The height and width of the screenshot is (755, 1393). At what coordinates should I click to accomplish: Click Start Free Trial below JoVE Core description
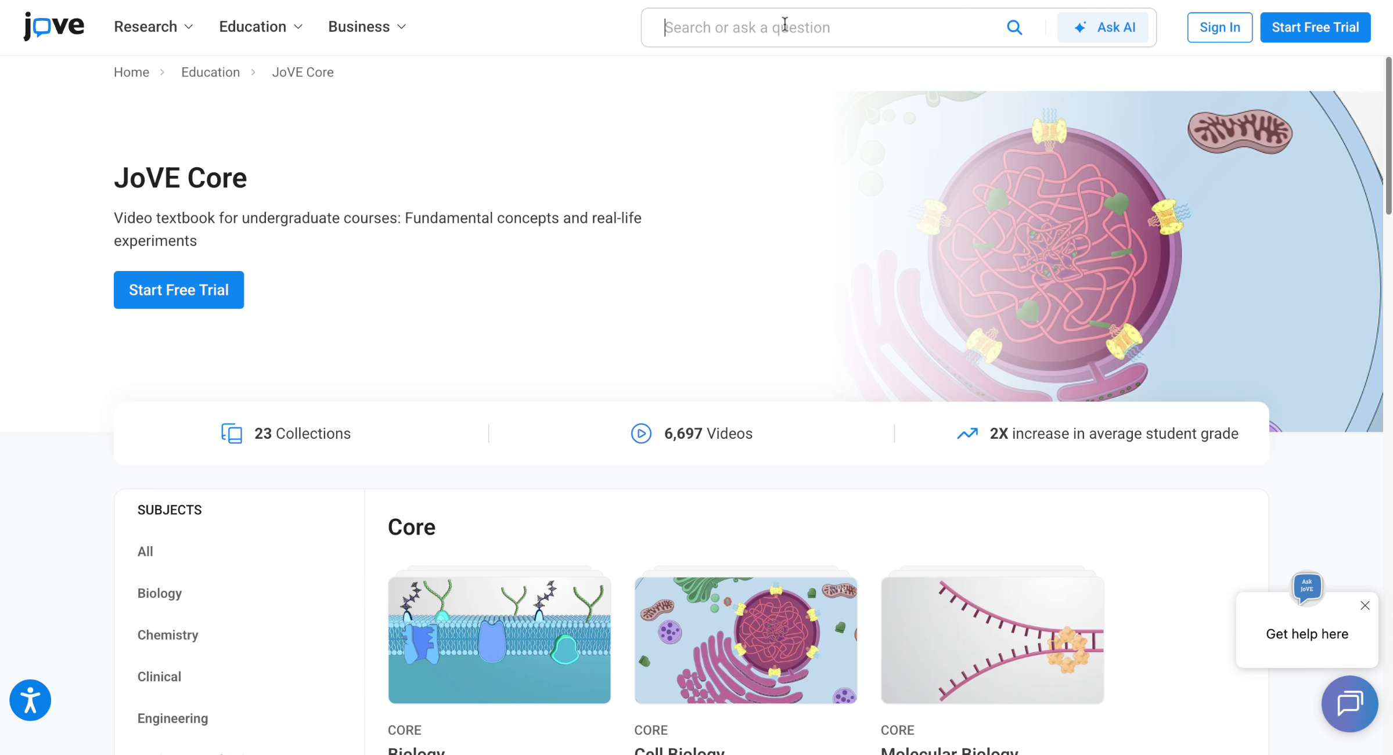179,290
